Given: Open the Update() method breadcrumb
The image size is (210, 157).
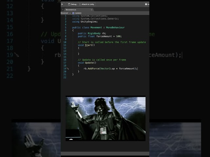Looking at the screenshot, I should pyautogui.click(x=78, y=13).
